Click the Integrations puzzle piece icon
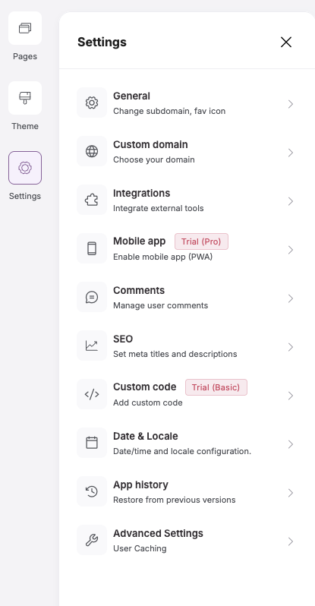Image resolution: width=315 pixels, height=606 pixels. (x=92, y=200)
